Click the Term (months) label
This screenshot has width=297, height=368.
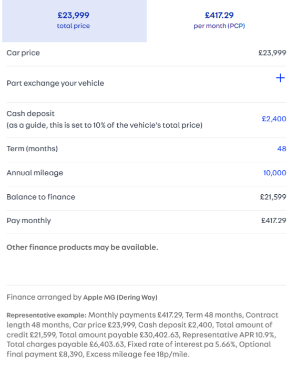click(32, 149)
